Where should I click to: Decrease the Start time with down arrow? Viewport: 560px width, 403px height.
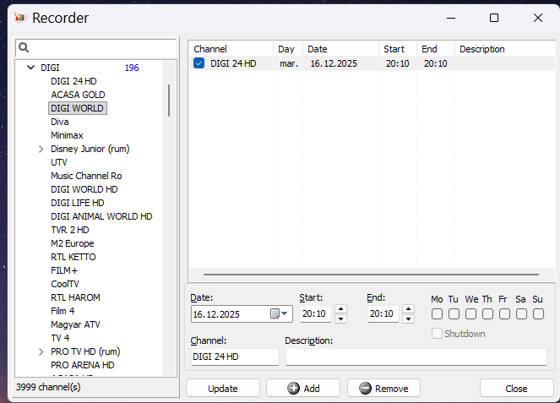pyautogui.click(x=340, y=319)
